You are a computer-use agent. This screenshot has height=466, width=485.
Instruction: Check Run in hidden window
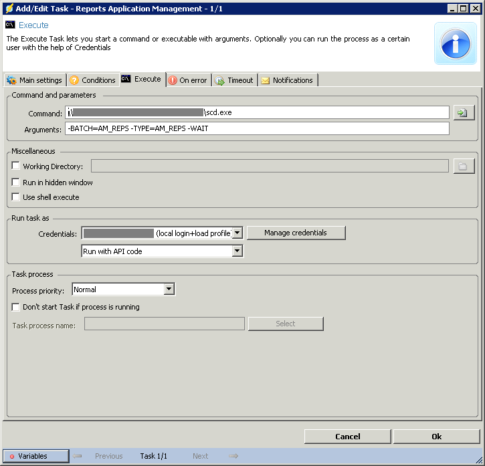[16, 183]
